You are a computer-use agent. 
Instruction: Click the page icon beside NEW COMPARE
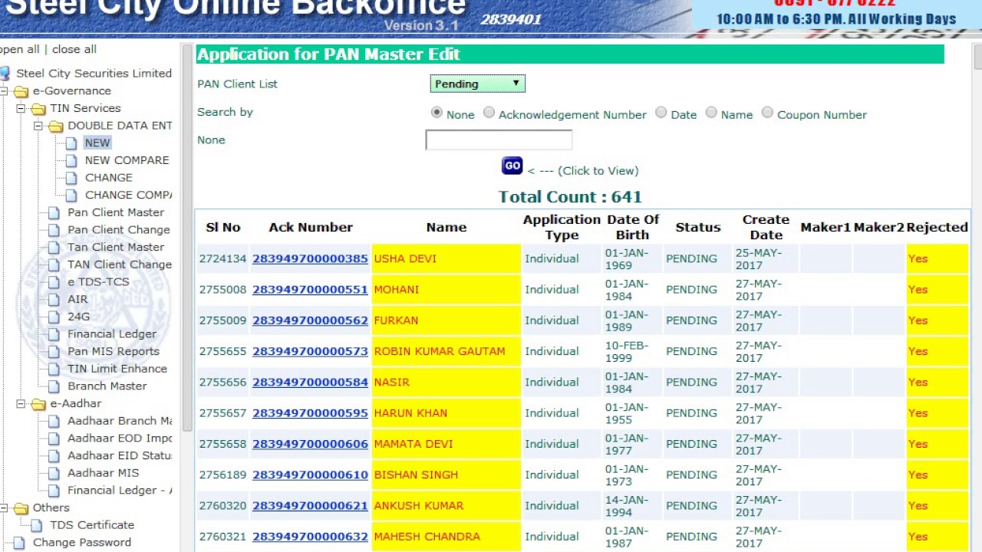click(71, 160)
